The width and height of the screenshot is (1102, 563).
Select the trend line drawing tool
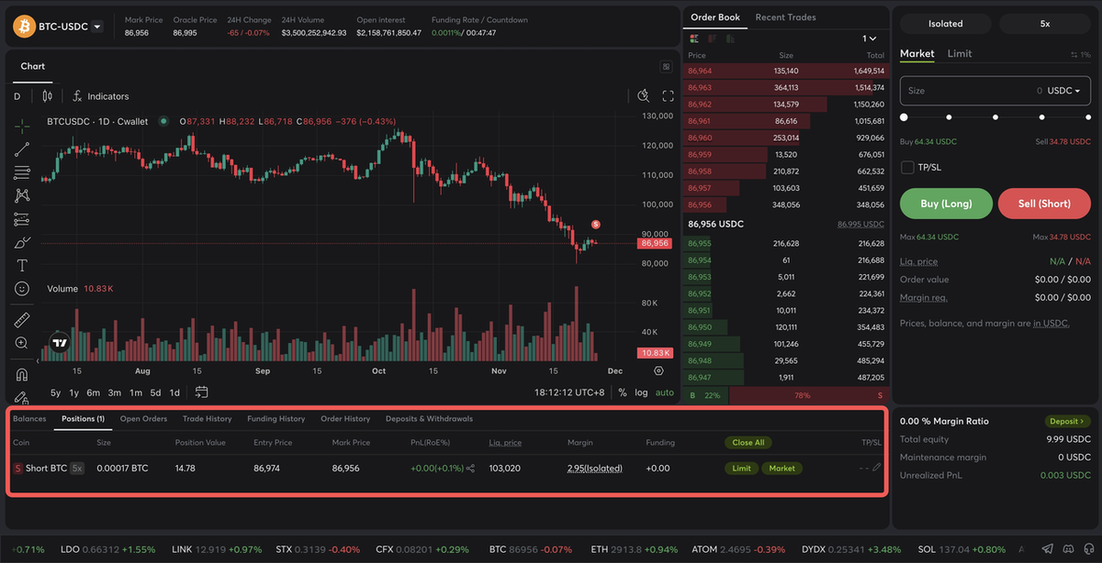click(22, 149)
